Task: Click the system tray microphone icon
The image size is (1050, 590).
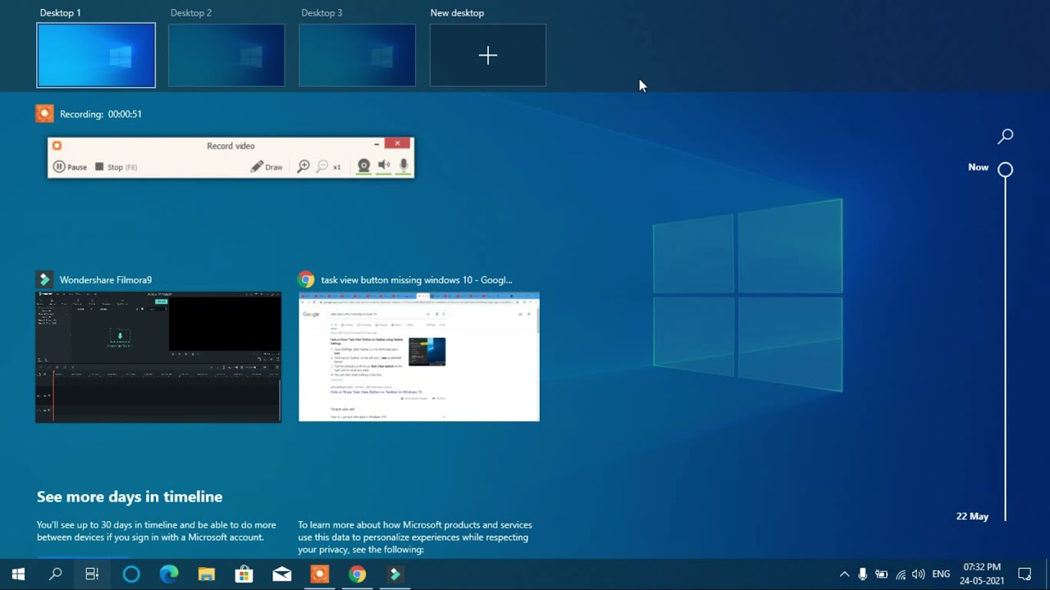Action: coord(863,574)
